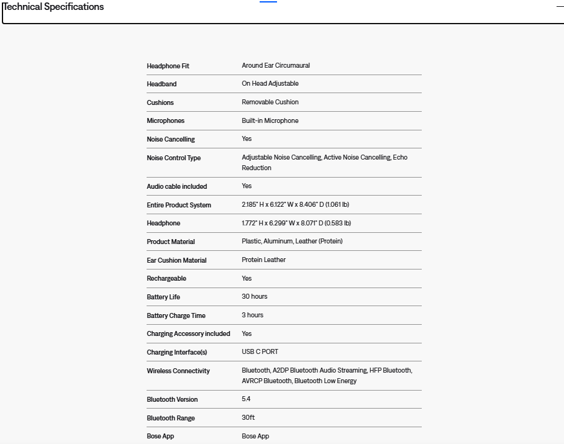Click the Charging Accessory included label

tap(188, 333)
